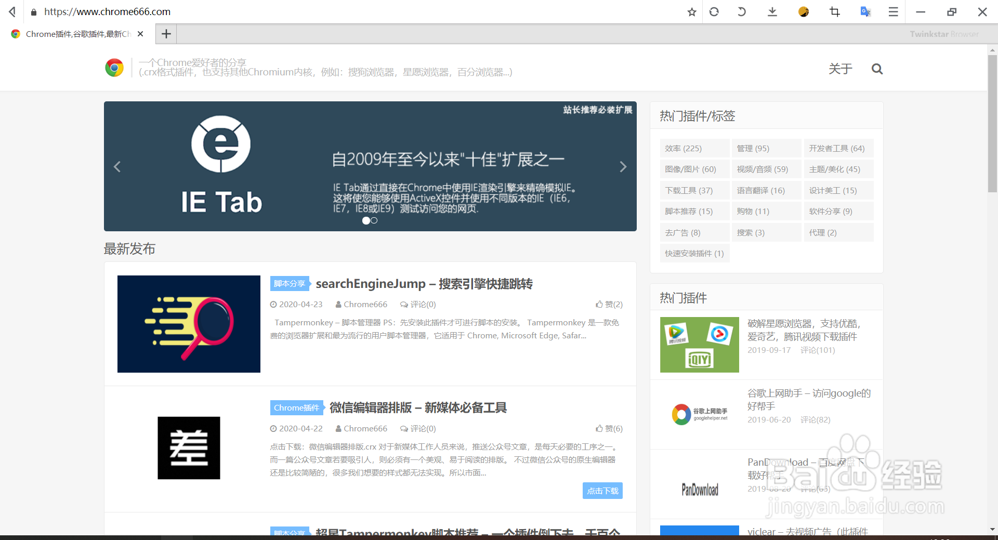Image resolution: width=998 pixels, height=540 pixels.
Task: Open the 效率 (225) tag
Action: click(694, 148)
